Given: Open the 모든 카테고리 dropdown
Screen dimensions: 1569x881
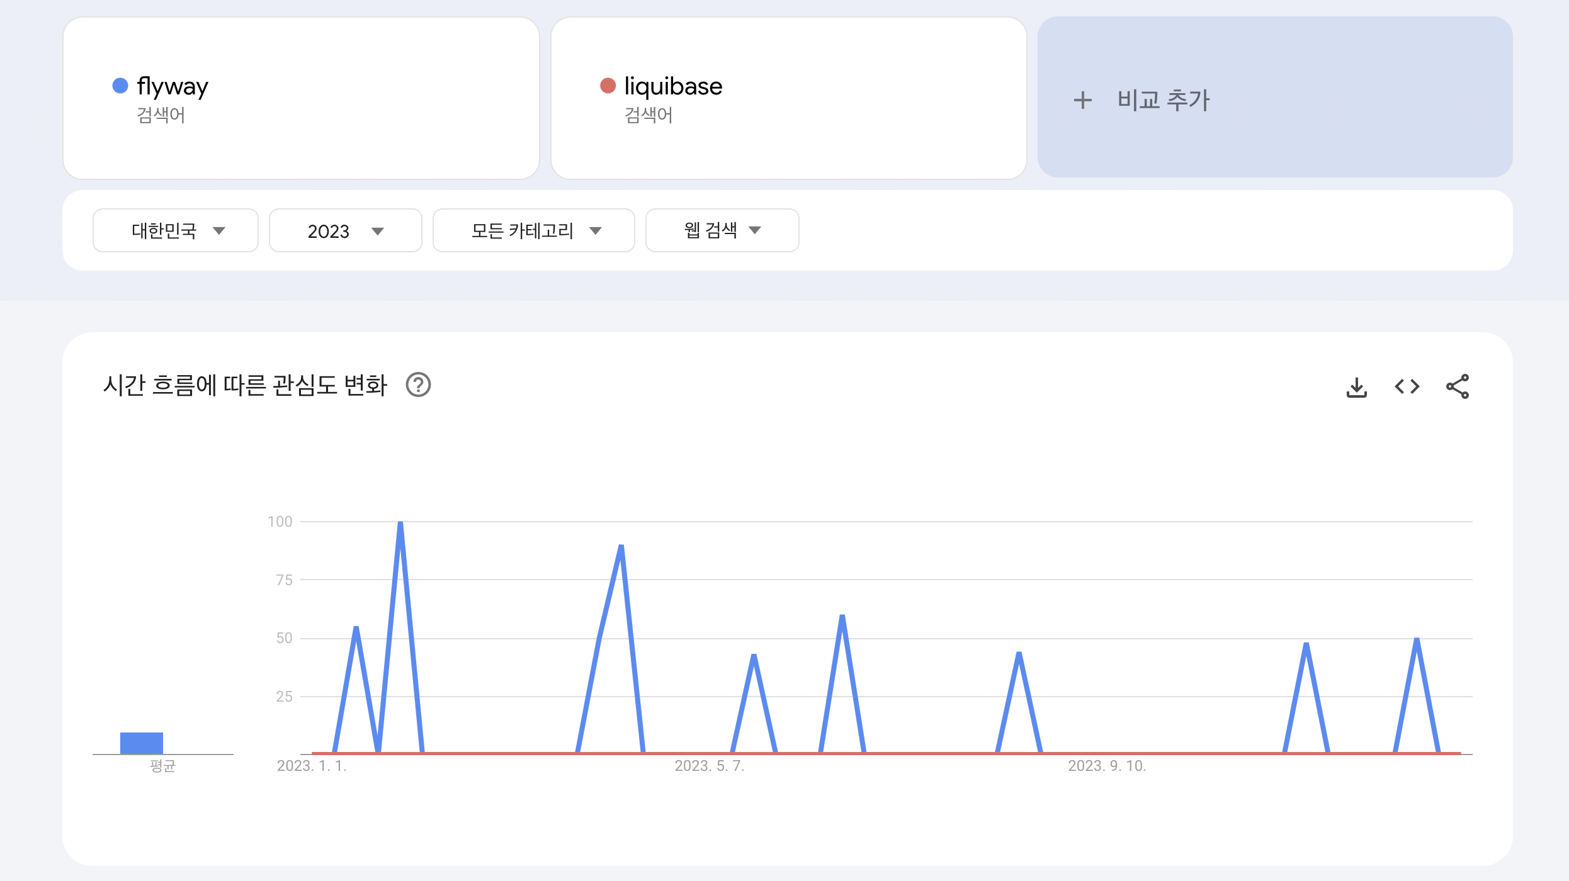Looking at the screenshot, I should click(x=534, y=230).
